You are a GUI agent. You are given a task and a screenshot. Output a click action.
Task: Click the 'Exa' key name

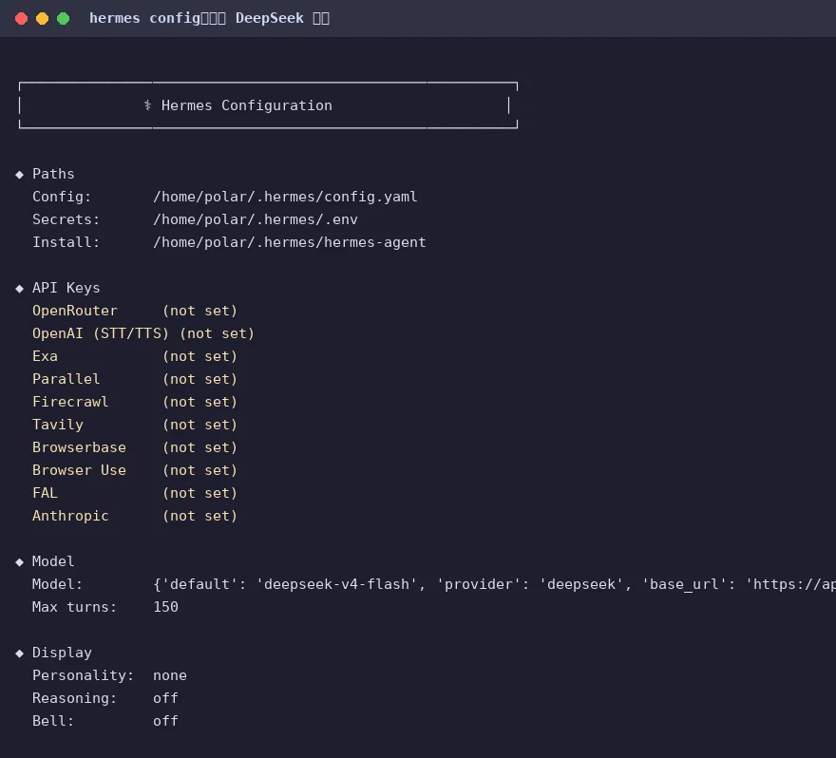pos(45,356)
